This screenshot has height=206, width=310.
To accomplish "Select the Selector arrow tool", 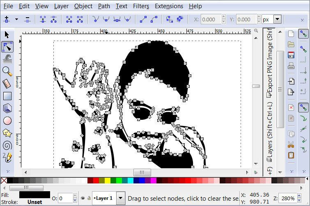I will pyautogui.click(x=7, y=34).
